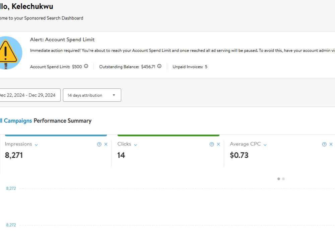Open the 14 days attribution dropdown
This screenshot has width=335, height=251.
coord(92,95)
